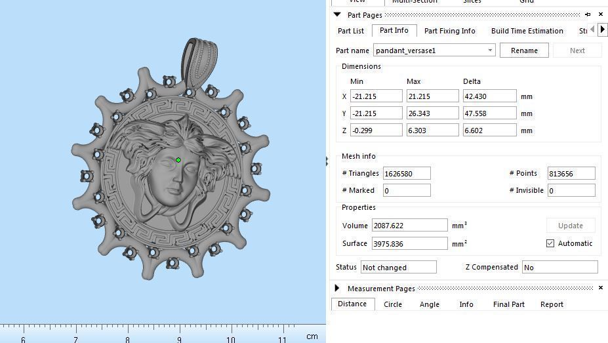The height and width of the screenshot is (343, 608).
Task: Open the Circle measurement tab
Action: (x=393, y=304)
